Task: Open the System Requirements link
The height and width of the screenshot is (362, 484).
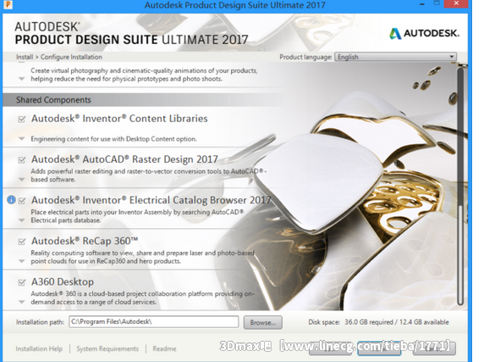Action: pyautogui.click(x=107, y=348)
